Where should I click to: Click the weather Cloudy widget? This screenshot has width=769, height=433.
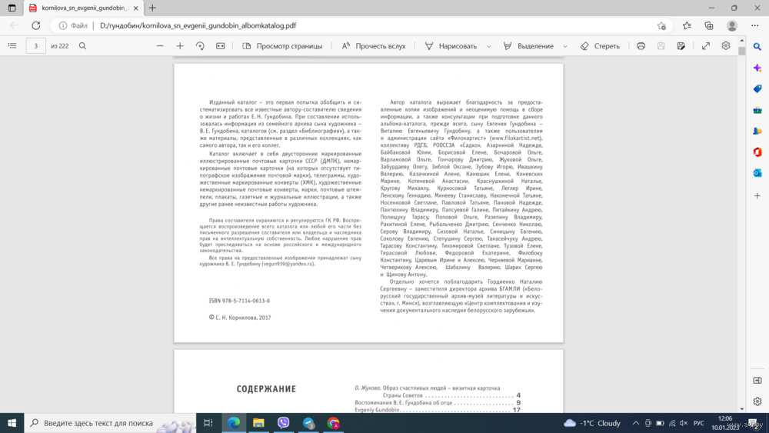click(592, 423)
